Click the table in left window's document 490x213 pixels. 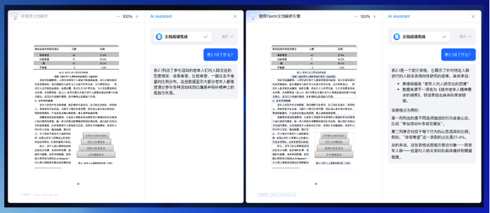coord(76,58)
